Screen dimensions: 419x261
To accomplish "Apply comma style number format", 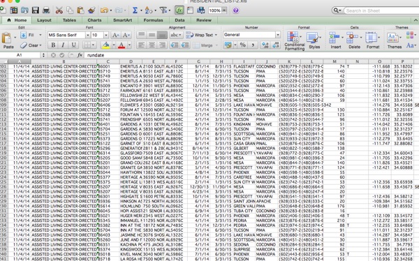I will click(x=253, y=45).
